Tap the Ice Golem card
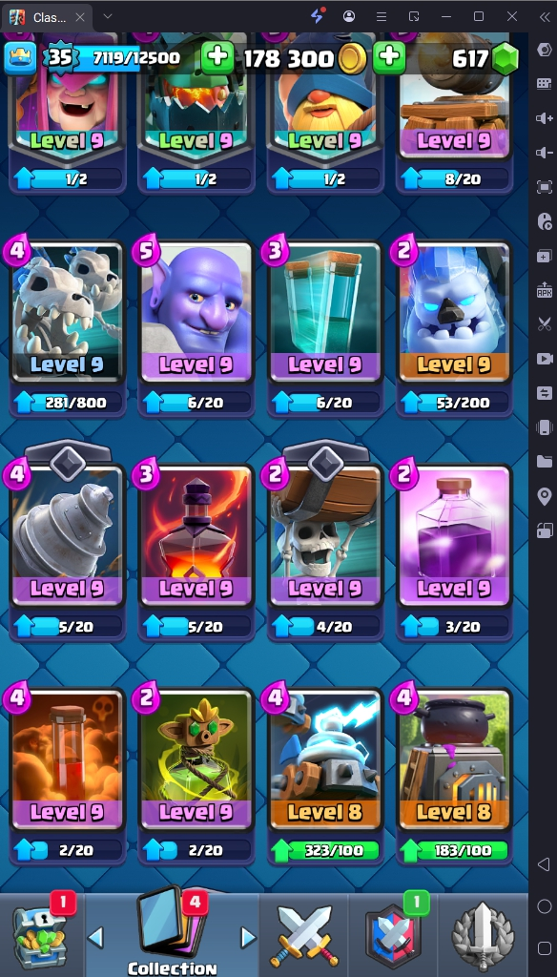The image size is (557, 977). [x=454, y=312]
